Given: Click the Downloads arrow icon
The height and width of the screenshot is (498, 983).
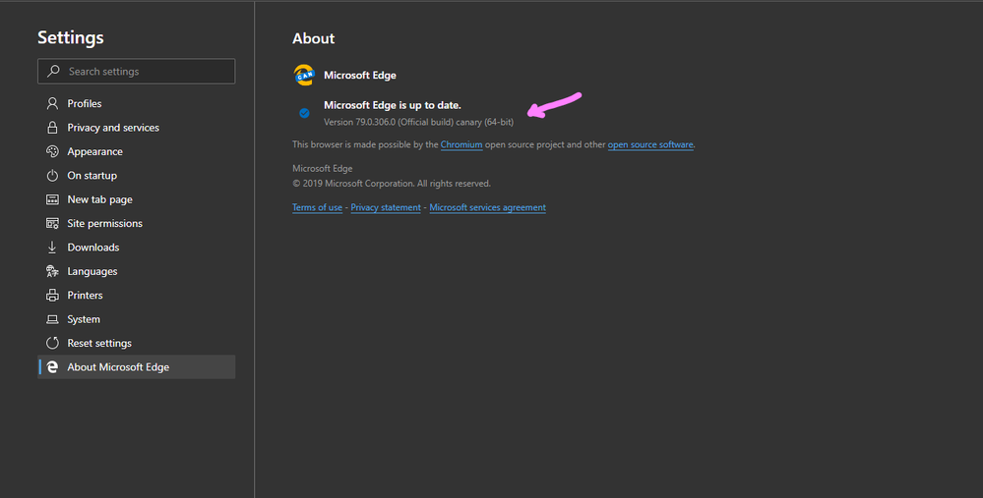Looking at the screenshot, I should [52, 248].
